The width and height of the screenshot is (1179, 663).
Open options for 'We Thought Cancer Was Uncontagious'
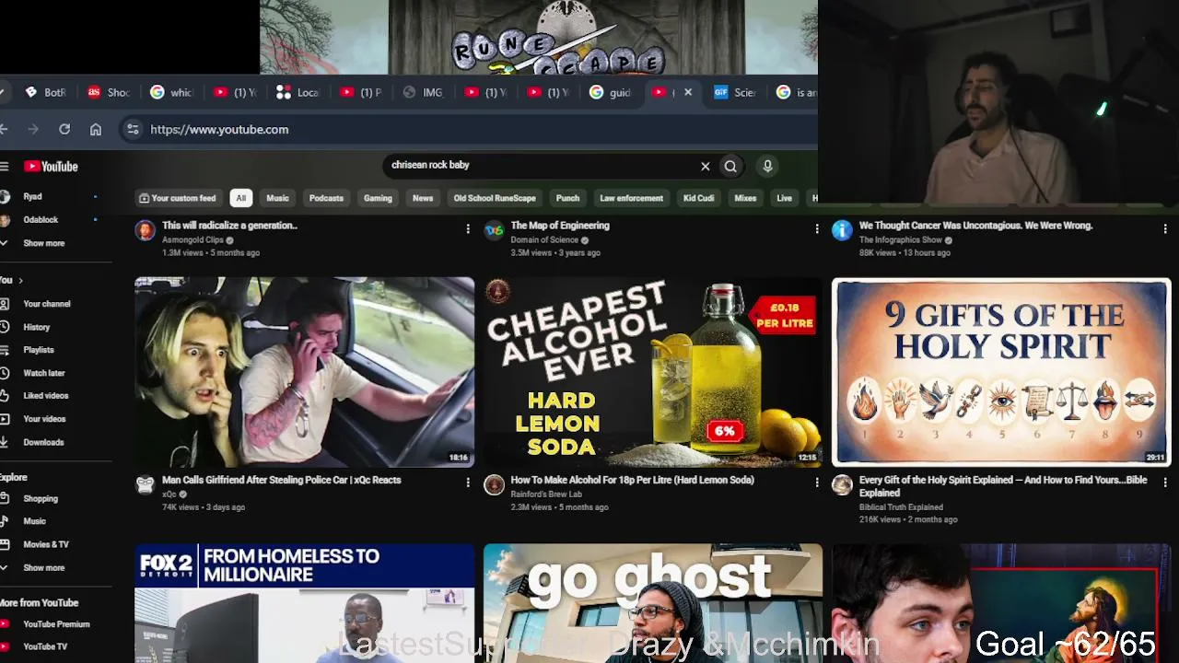coord(1165,229)
